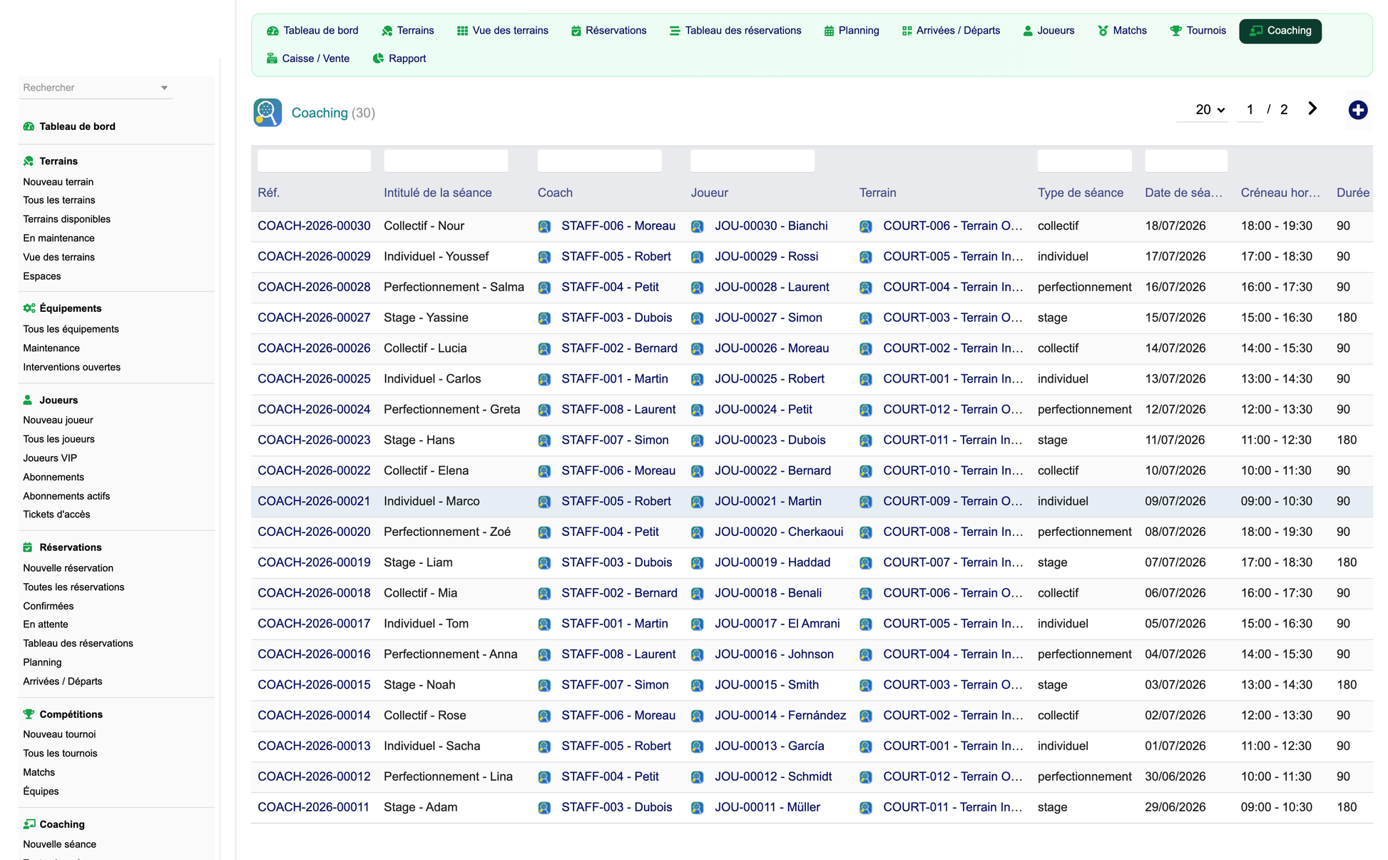1388x860 pixels.
Task: Open Nouvelle réservation sidebar link
Action: tap(68, 568)
